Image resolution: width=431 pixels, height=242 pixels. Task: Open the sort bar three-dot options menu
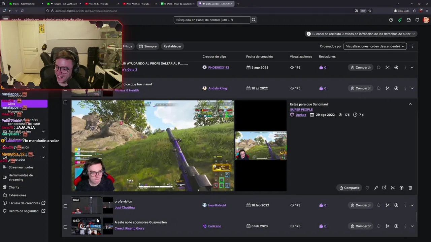(412, 46)
